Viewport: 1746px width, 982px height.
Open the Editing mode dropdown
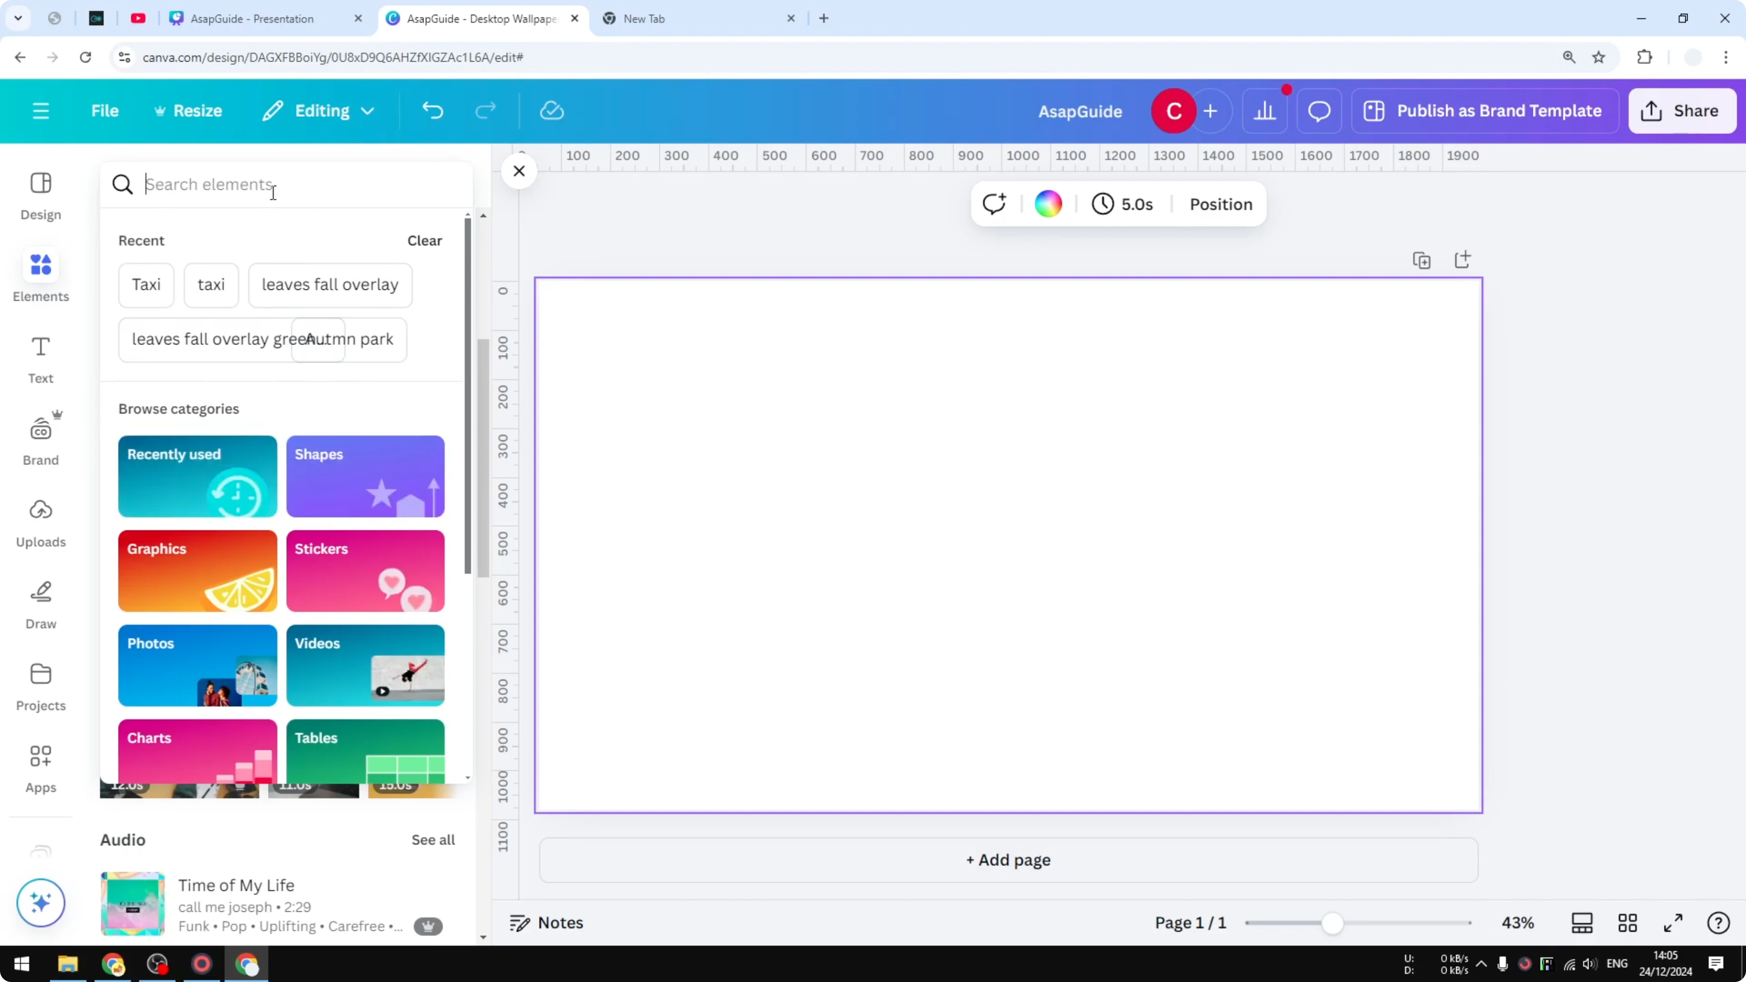click(x=317, y=111)
